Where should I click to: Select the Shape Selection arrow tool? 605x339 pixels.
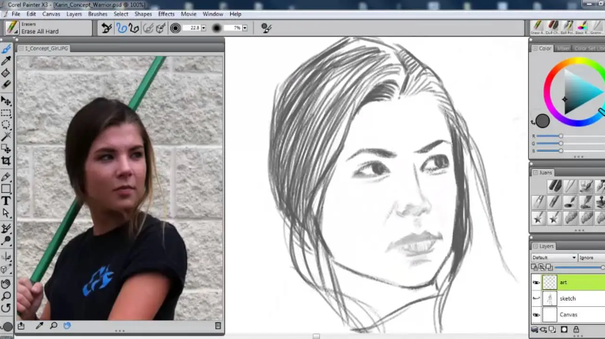tap(6, 213)
